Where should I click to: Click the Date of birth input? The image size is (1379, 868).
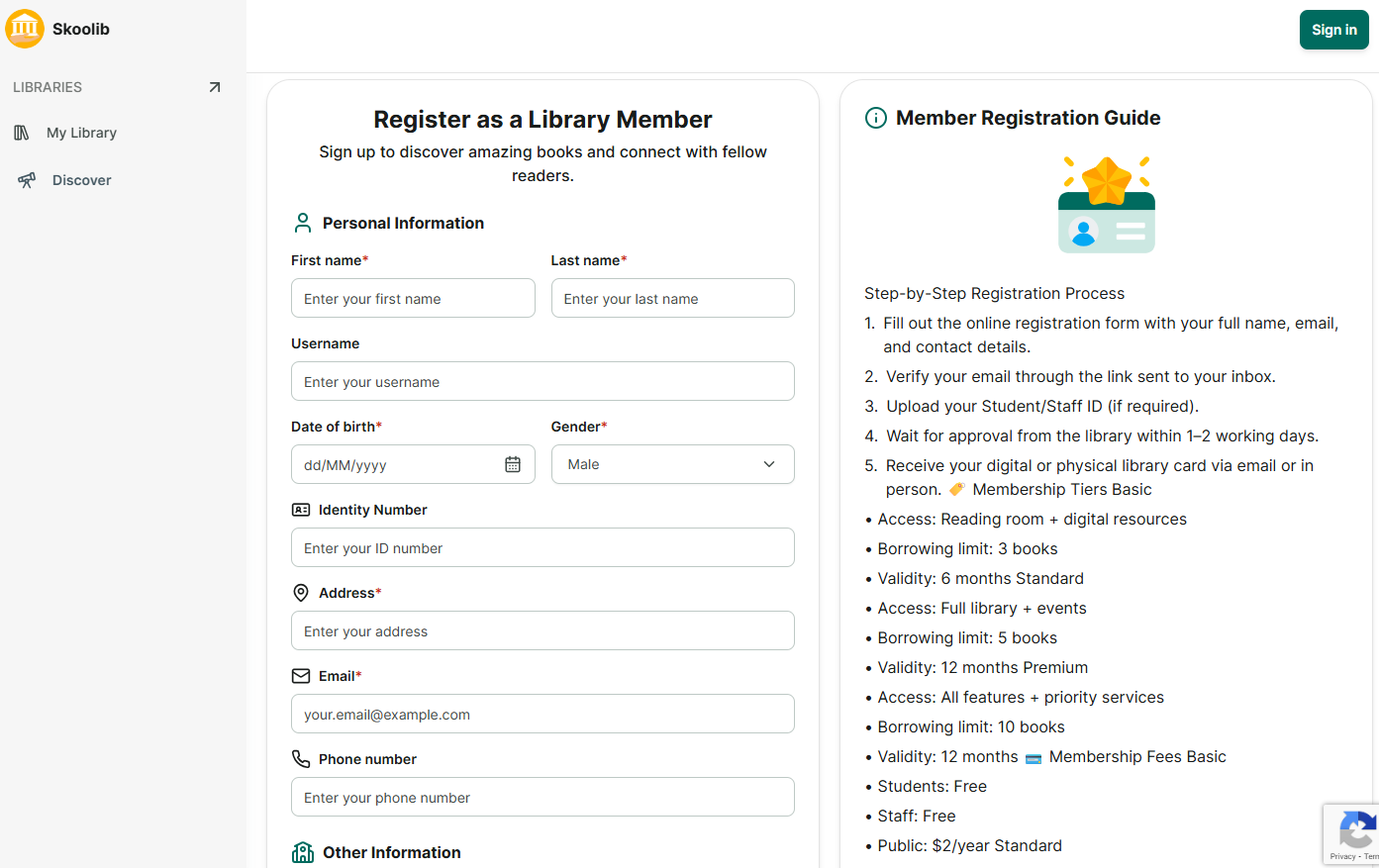(x=413, y=464)
